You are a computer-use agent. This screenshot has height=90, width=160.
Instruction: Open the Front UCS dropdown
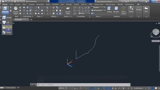[84, 13]
